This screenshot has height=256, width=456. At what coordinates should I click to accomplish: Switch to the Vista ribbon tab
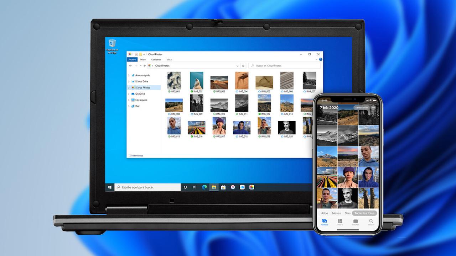click(169, 59)
